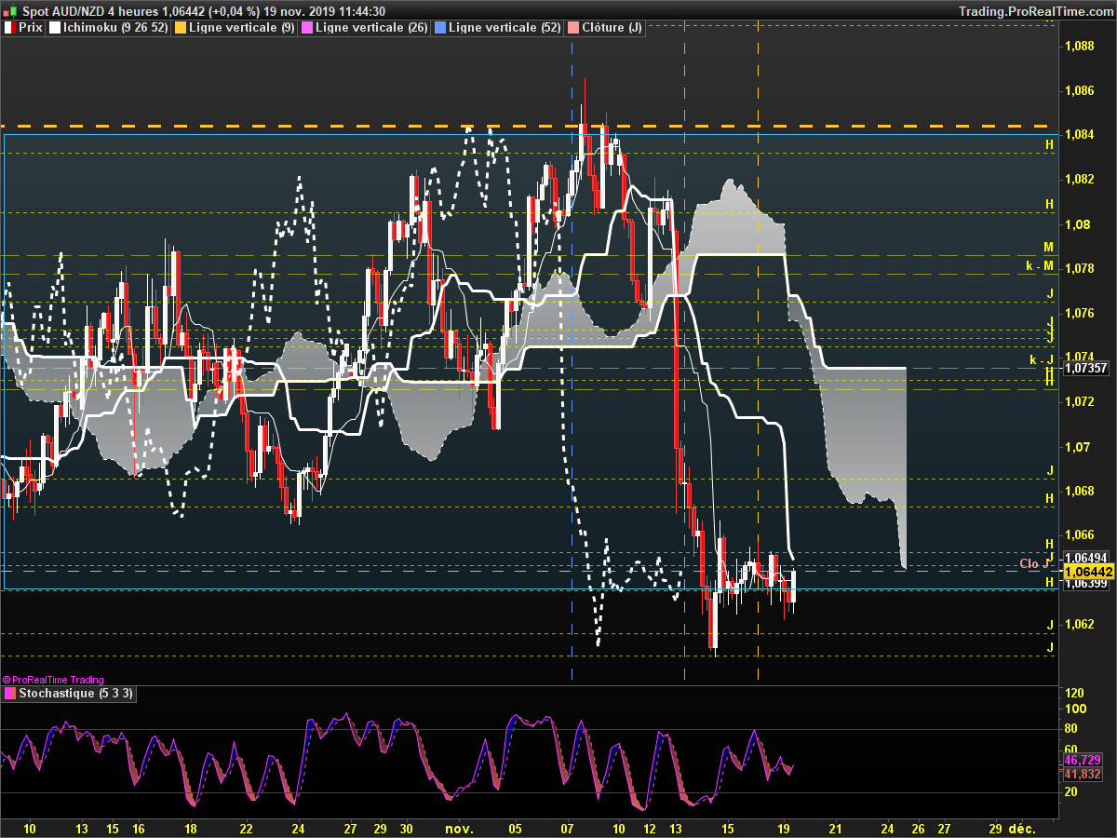This screenshot has width=1117, height=838.
Task: Click the 'déc.' label on the time axis
Action: pos(1022,828)
